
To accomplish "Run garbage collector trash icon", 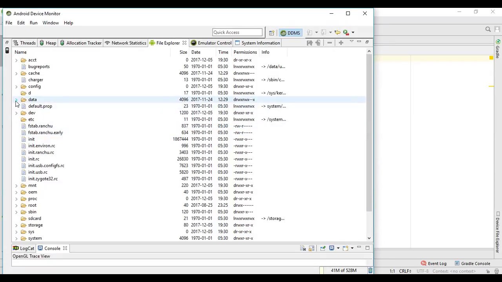I will pos(370,270).
